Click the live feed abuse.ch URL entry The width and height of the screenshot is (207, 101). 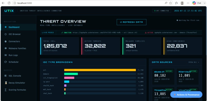coord(99,33)
